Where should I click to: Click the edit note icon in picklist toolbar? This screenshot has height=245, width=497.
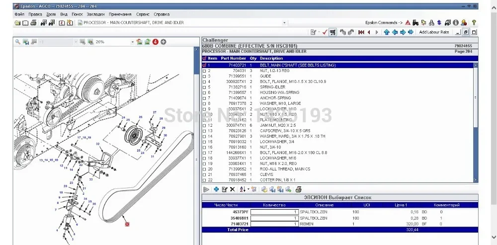coord(225,189)
